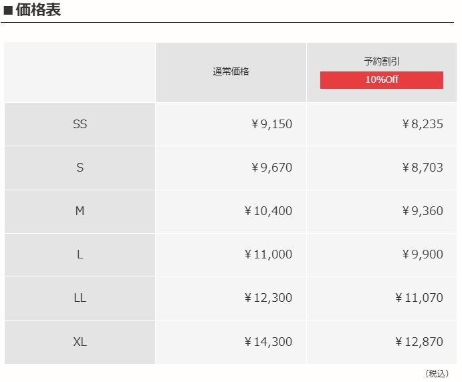The width and height of the screenshot is (462, 382).
Task: Select the ¥9,360 discounted price
Action: click(x=422, y=211)
